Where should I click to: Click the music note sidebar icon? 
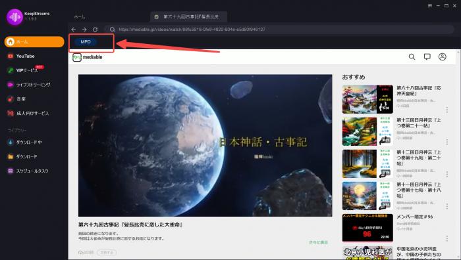pos(11,99)
